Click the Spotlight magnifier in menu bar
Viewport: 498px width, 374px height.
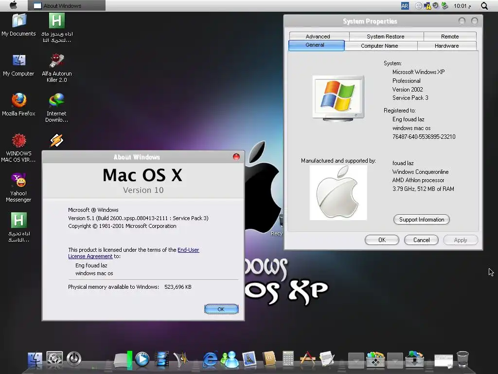tap(484, 6)
